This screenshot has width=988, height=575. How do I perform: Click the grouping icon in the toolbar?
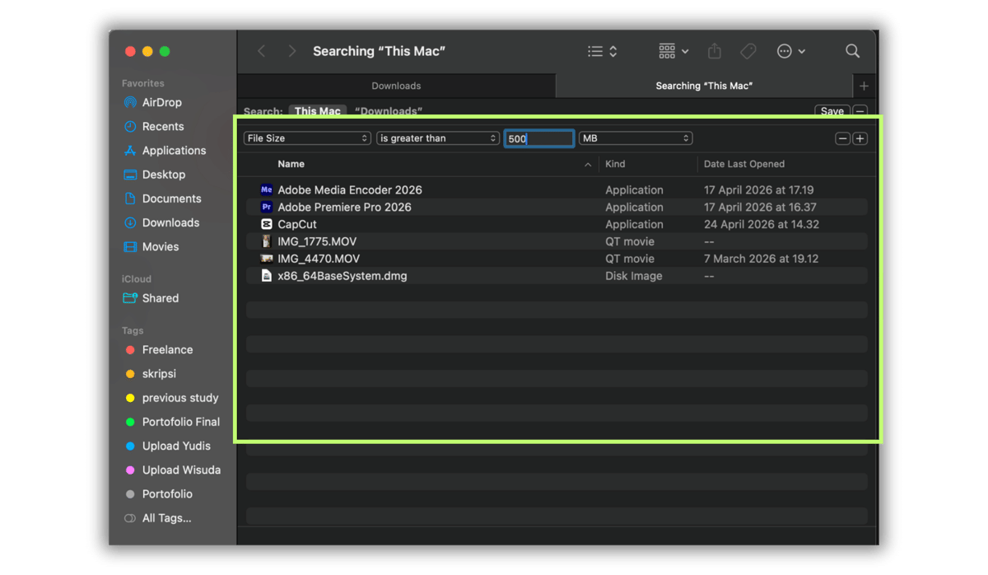pyautogui.click(x=667, y=50)
